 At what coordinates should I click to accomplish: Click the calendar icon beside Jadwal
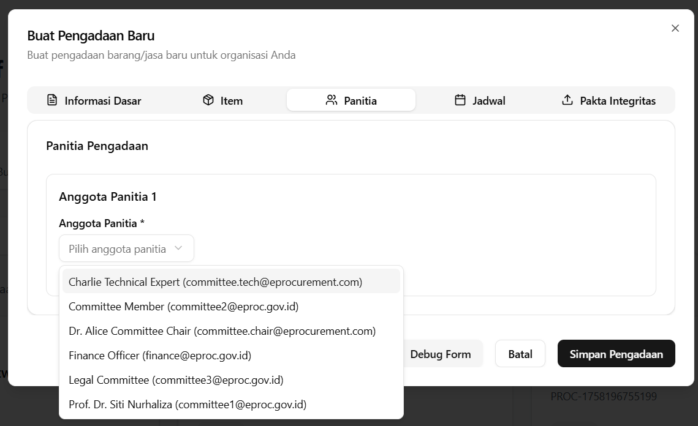[460, 100]
